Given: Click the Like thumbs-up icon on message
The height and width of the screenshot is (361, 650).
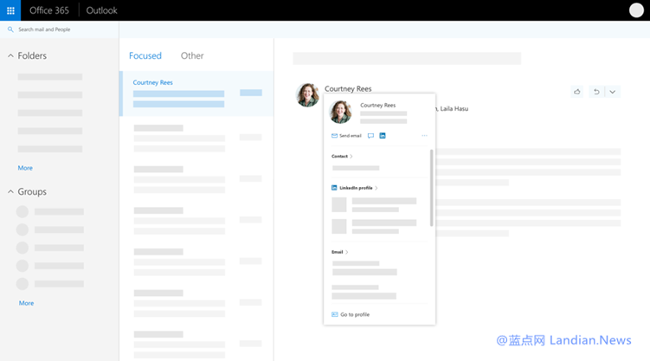Looking at the screenshot, I should pyautogui.click(x=577, y=92).
